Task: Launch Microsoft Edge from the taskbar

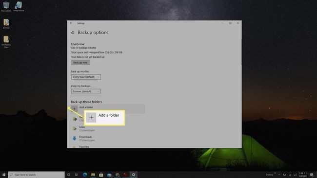Action: tap(85, 175)
